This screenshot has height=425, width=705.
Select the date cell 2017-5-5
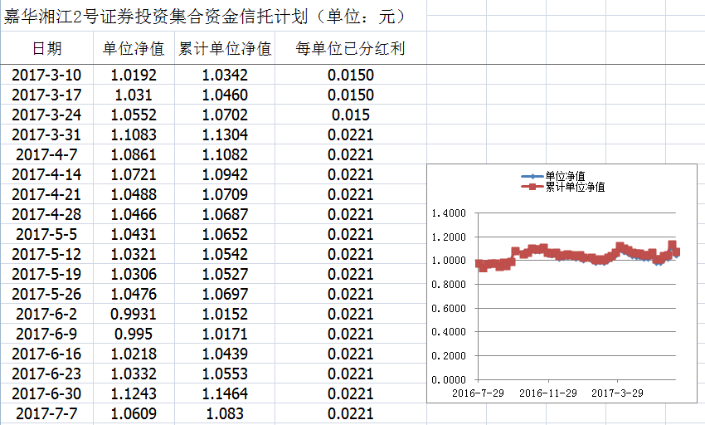[46, 234]
